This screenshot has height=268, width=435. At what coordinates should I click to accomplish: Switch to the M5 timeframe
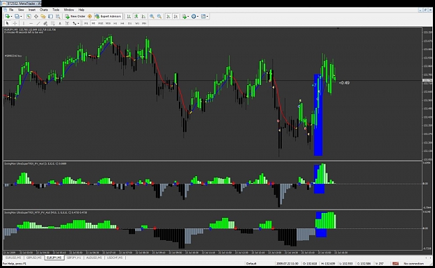click(x=93, y=23)
